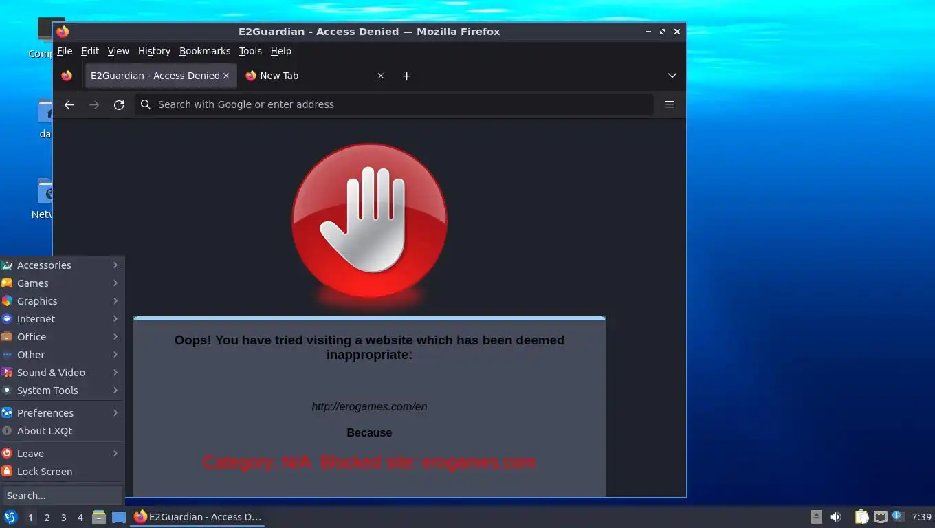Click the Firefox View icon left of tabs
This screenshot has width=935, height=528.
point(67,76)
